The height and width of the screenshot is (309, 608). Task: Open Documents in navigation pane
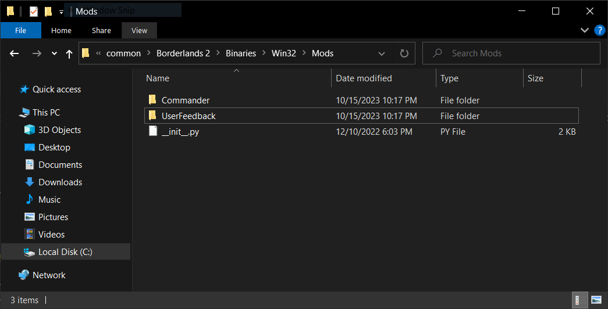tap(60, 164)
